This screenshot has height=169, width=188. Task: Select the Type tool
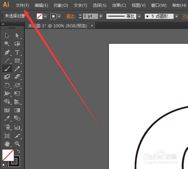click(17, 52)
